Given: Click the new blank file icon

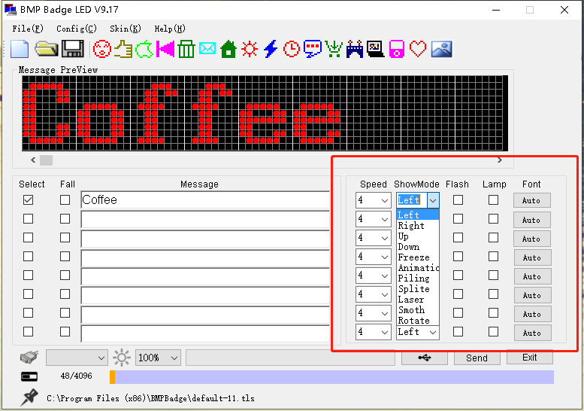Looking at the screenshot, I should pos(19,49).
